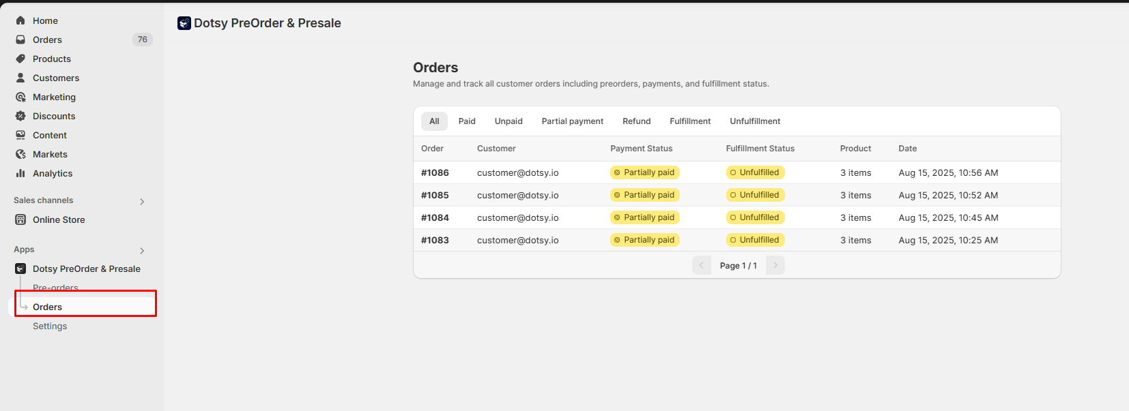
Task: Open Settings under Dotsy PreOrder app
Action: click(50, 326)
